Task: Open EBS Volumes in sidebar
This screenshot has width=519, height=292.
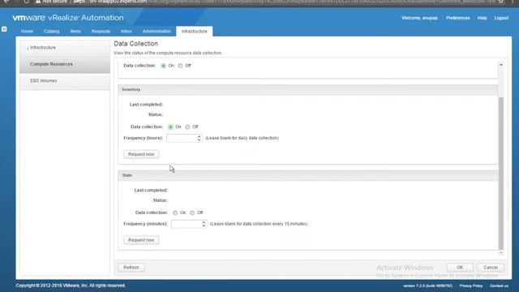Action: tap(65, 81)
